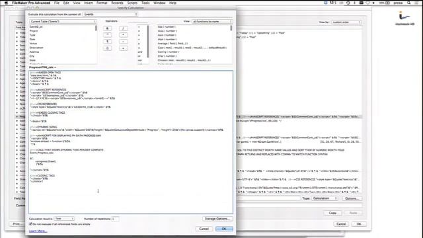Open the Apple menu
Screen dimensions: 423x238
click(x=5, y=3)
